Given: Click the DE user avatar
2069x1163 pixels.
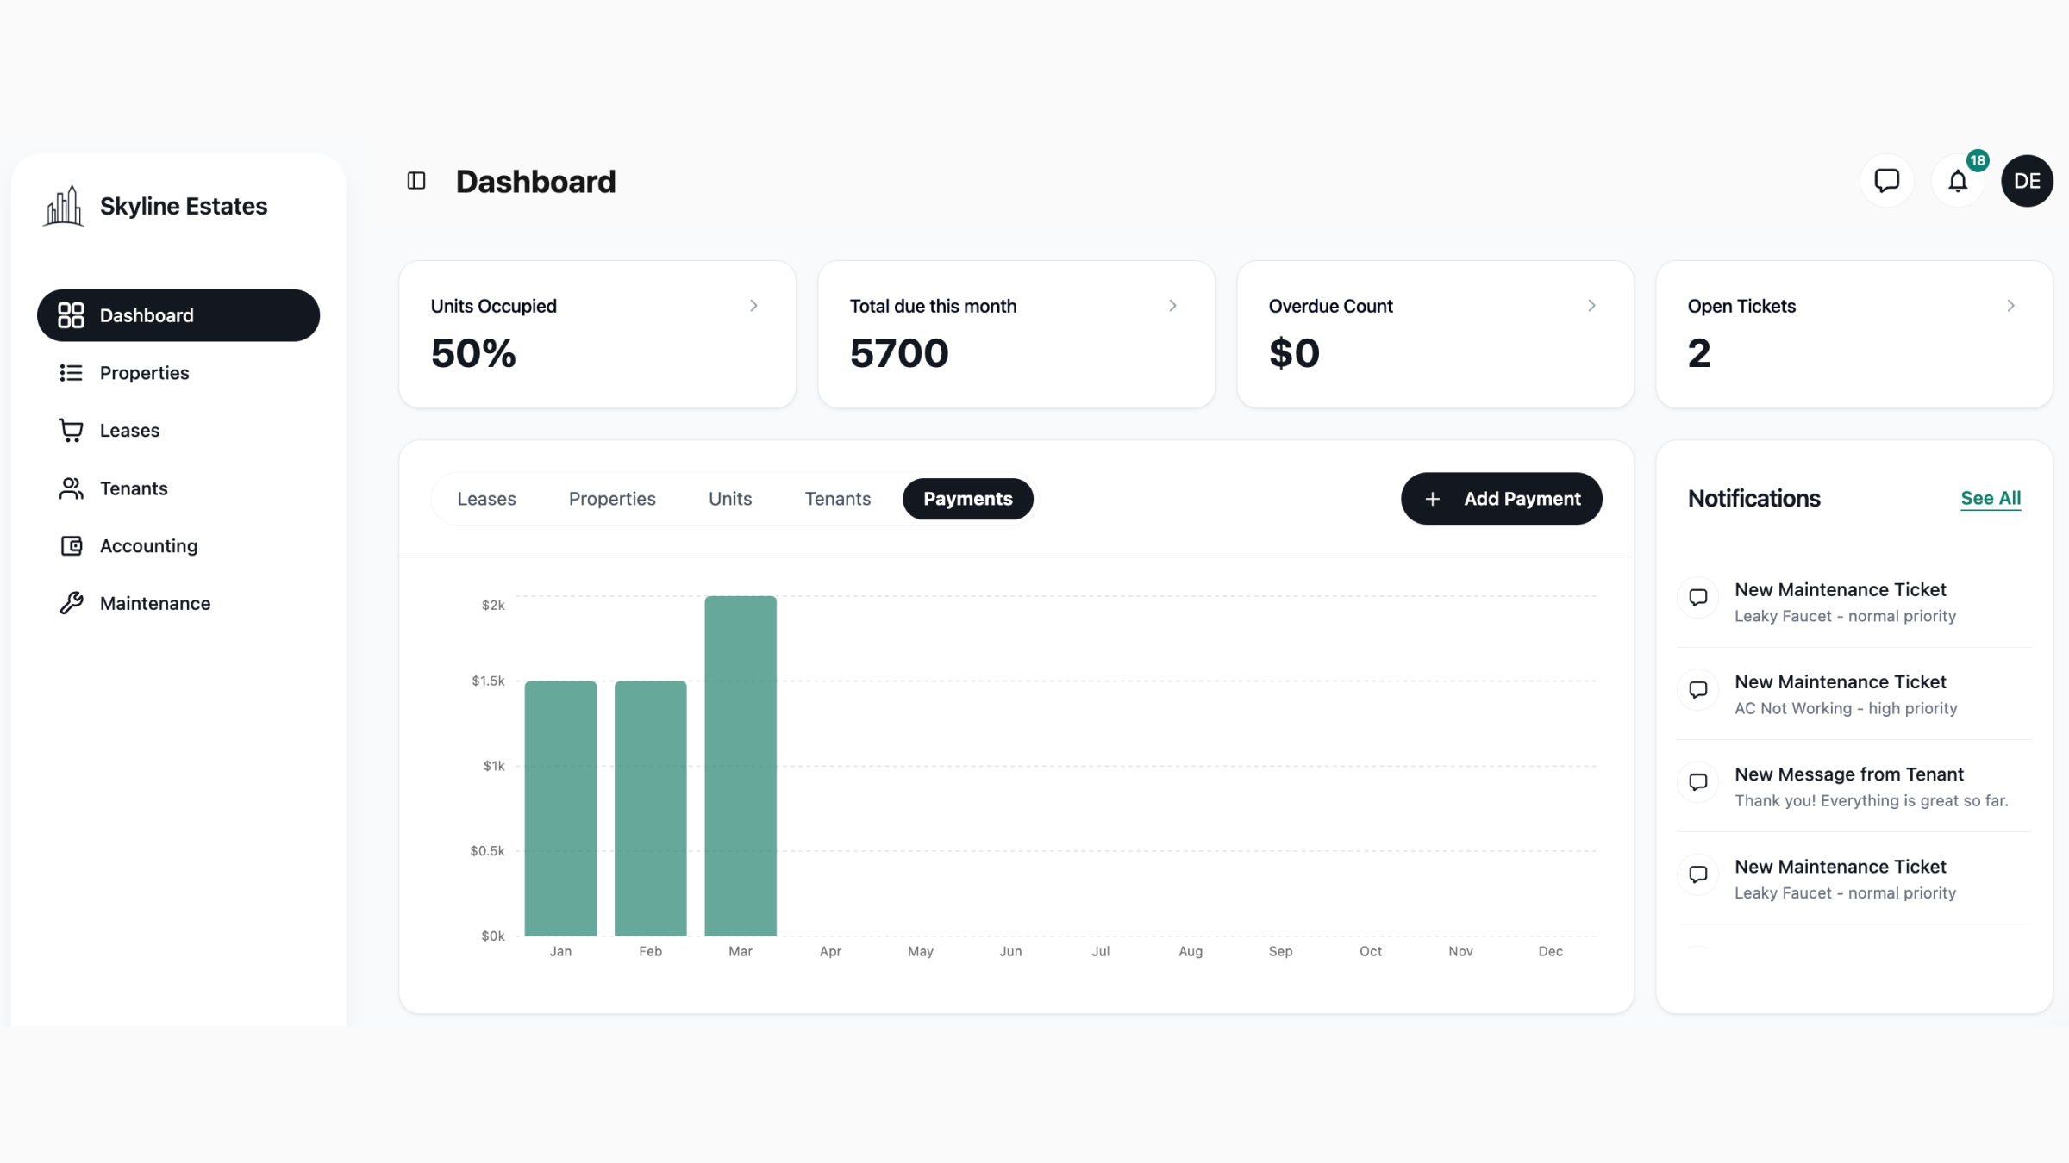Looking at the screenshot, I should click(2027, 181).
